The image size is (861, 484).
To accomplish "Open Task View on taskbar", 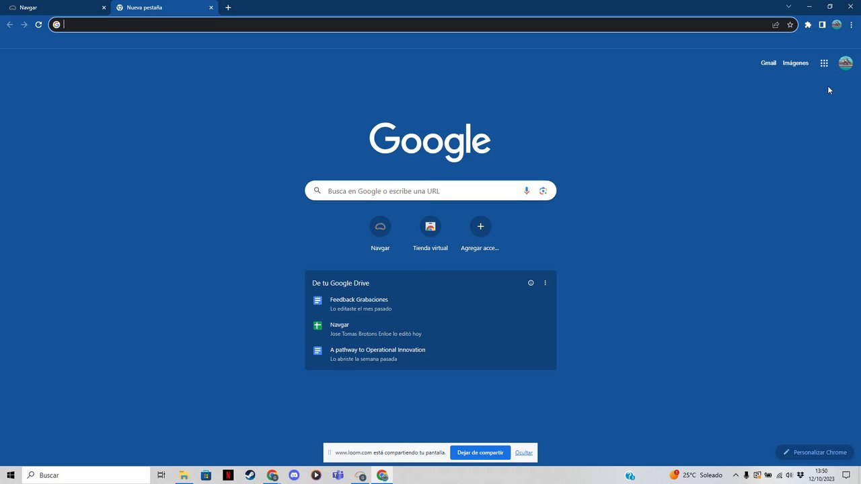I will (161, 475).
